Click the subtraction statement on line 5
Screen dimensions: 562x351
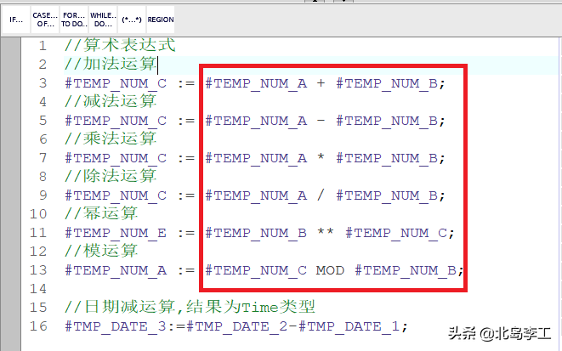(255, 121)
